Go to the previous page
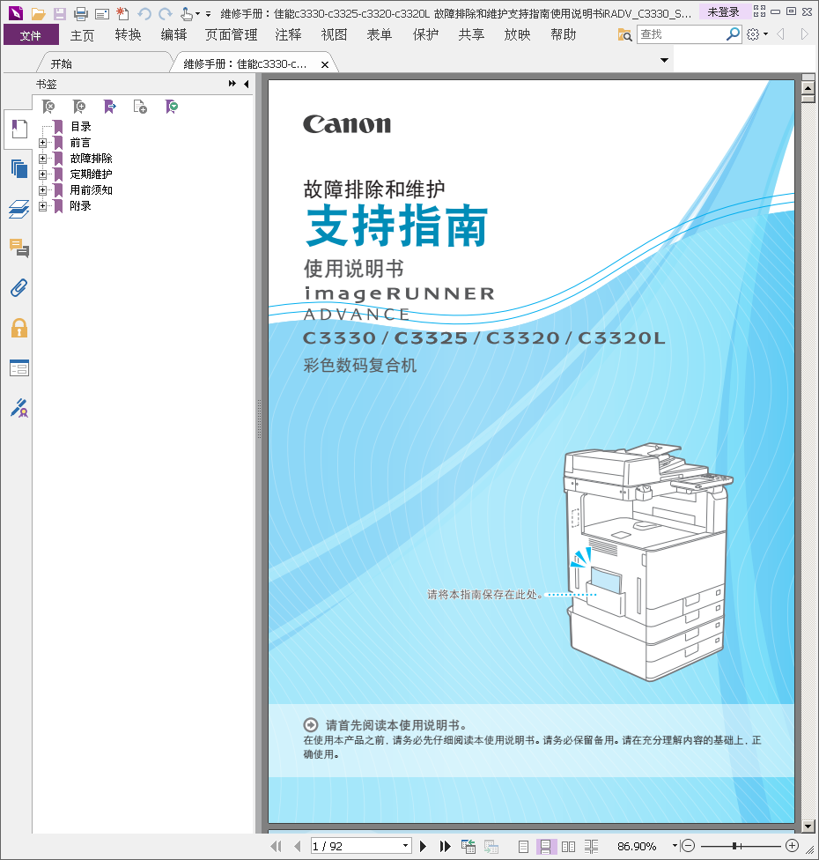The image size is (819, 860). [298, 846]
